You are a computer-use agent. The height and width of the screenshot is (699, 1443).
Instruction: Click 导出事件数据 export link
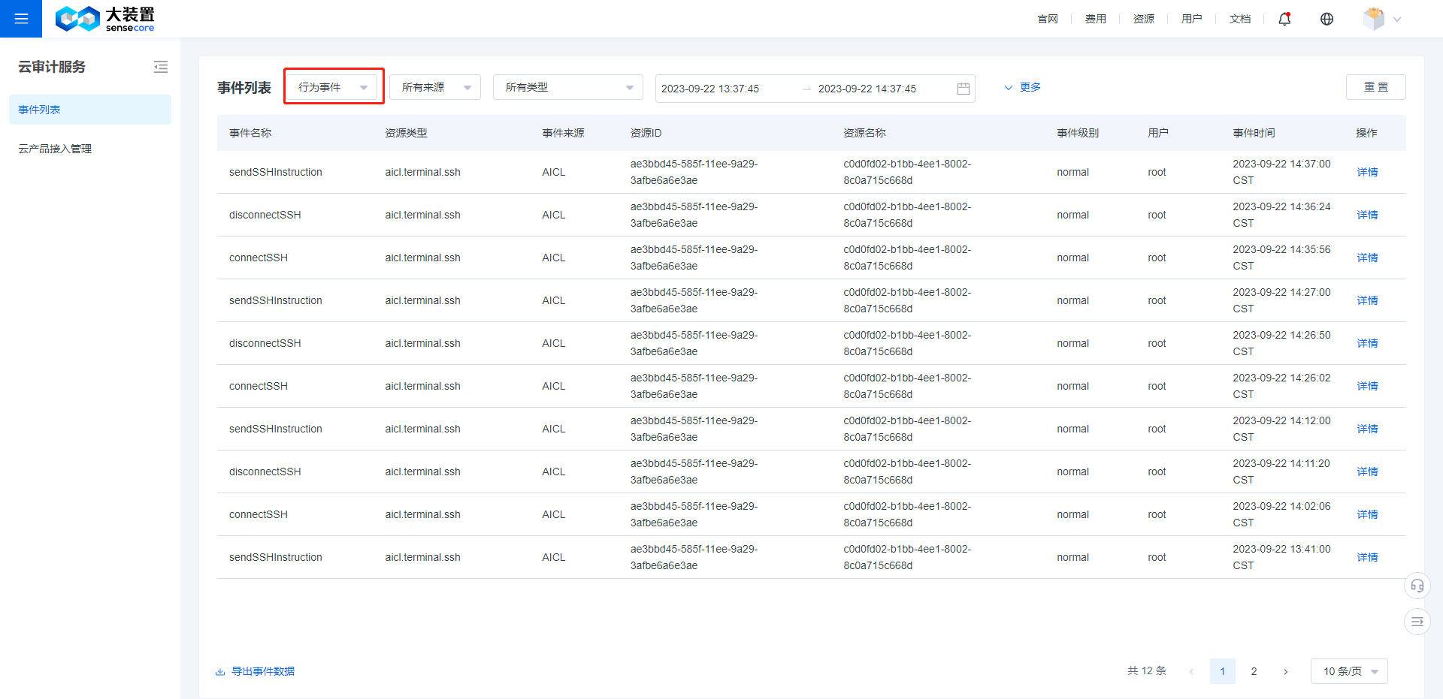pos(262,671)
